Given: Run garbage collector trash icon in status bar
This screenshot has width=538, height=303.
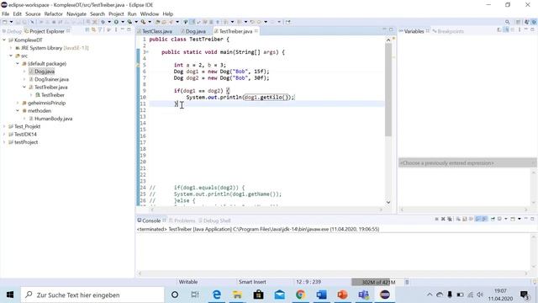Looking at the screenshot, I should pos(407,282).
